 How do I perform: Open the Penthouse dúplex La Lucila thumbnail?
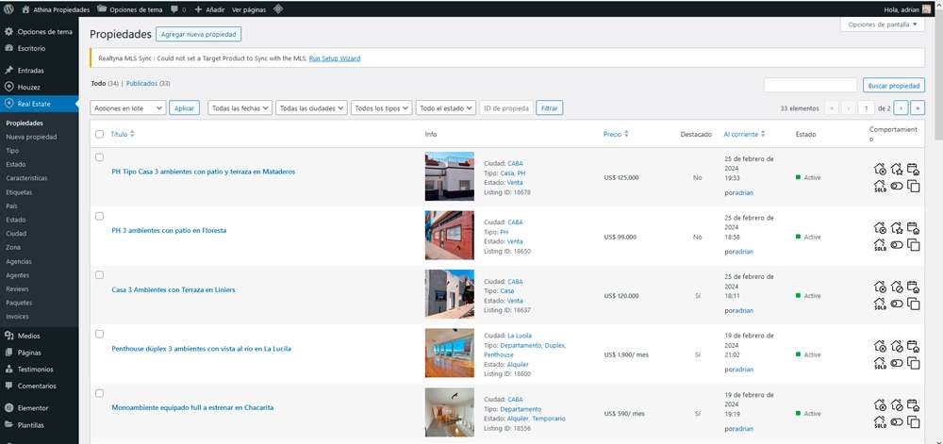pyautogui.click(x=449, y=353)
